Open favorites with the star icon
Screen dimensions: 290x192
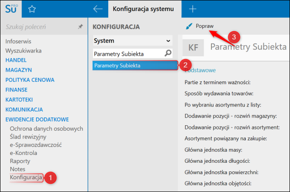[x=32, y=9]
